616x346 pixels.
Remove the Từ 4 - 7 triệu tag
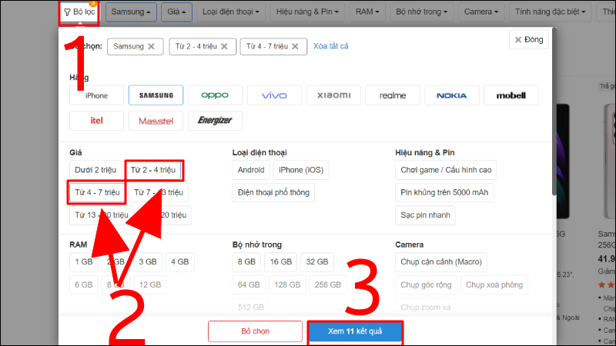tap(295, 46)
